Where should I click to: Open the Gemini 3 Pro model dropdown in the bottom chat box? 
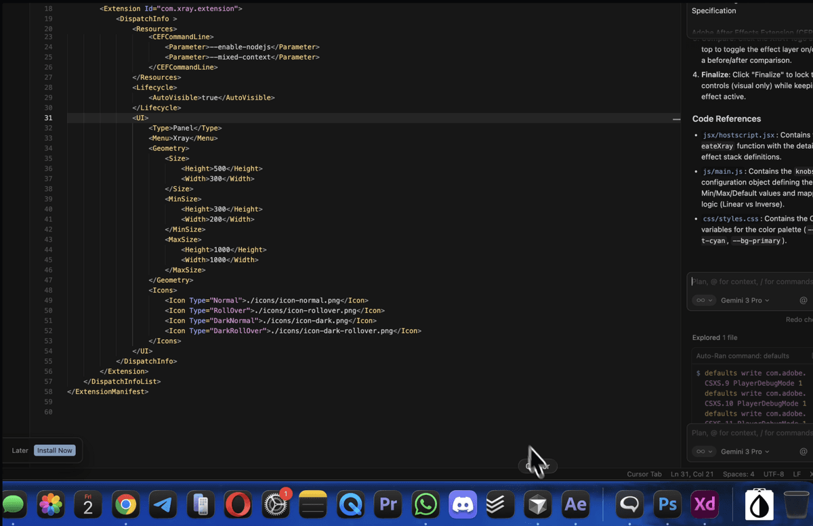[745, 452]
